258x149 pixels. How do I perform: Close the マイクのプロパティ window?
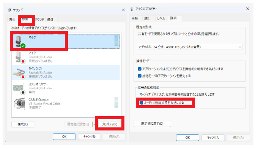pyautogui.click(x=248, y=9)
